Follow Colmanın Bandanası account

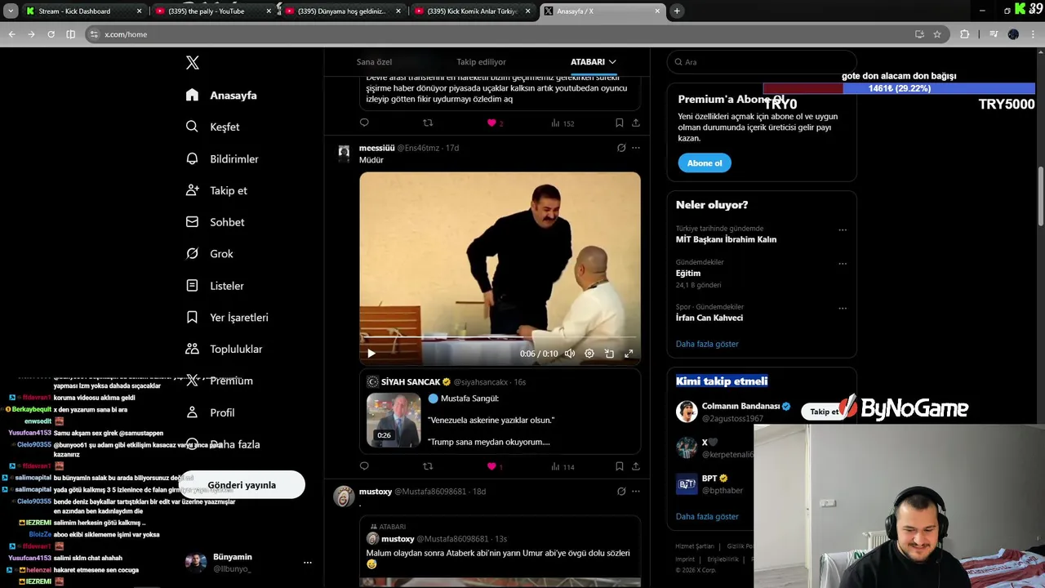tap(824, 412)
